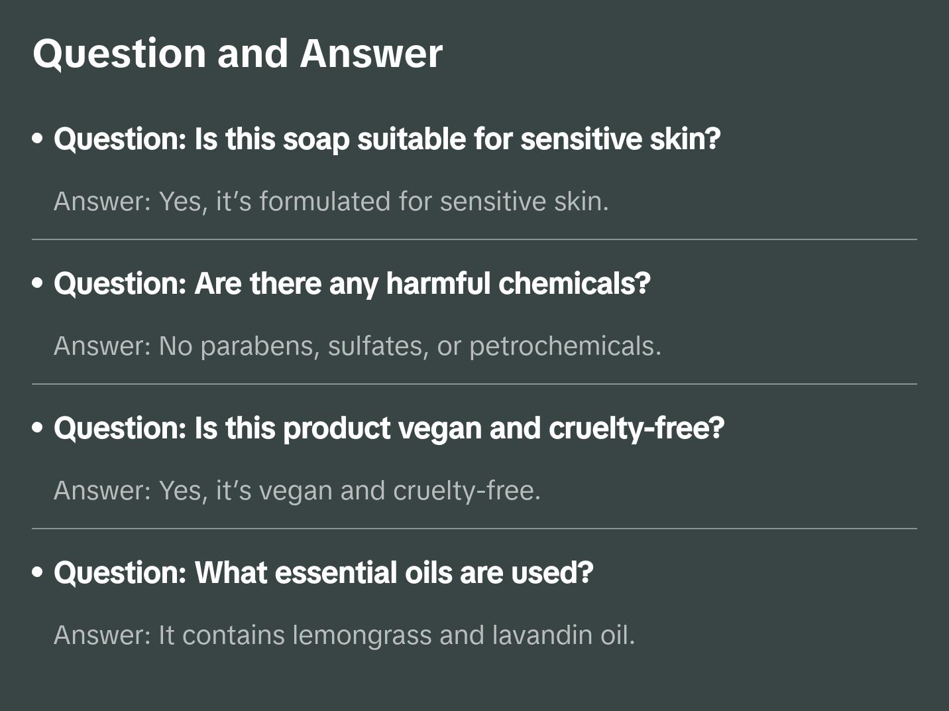Expand the sensitive skin question
The height and width of the screenshot is (711, 949).
(387, 139)
